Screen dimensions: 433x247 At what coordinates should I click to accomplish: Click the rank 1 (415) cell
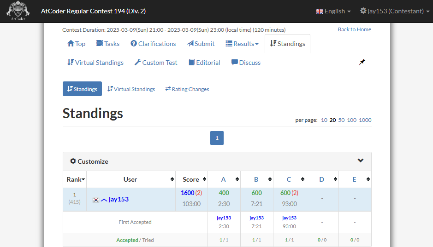75,198
